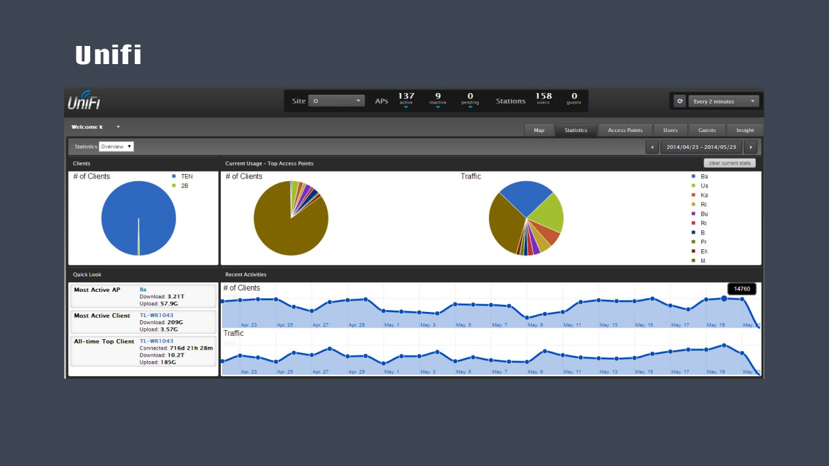Switch to the Map tab
Viewport: 829px width, 466px height.
click(539, 130)
